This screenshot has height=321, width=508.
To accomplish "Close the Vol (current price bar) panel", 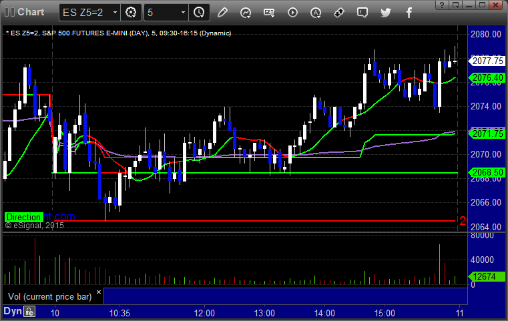I will [99, 292].
